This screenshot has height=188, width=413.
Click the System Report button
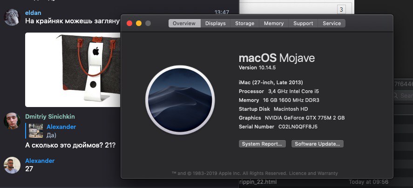click(x=262, y=144)
